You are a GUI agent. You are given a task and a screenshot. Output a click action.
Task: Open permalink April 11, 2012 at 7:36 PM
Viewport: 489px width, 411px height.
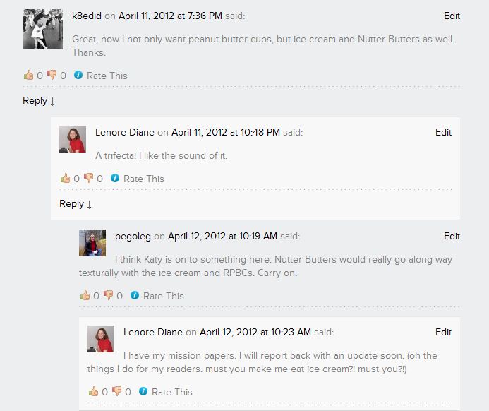170,16
